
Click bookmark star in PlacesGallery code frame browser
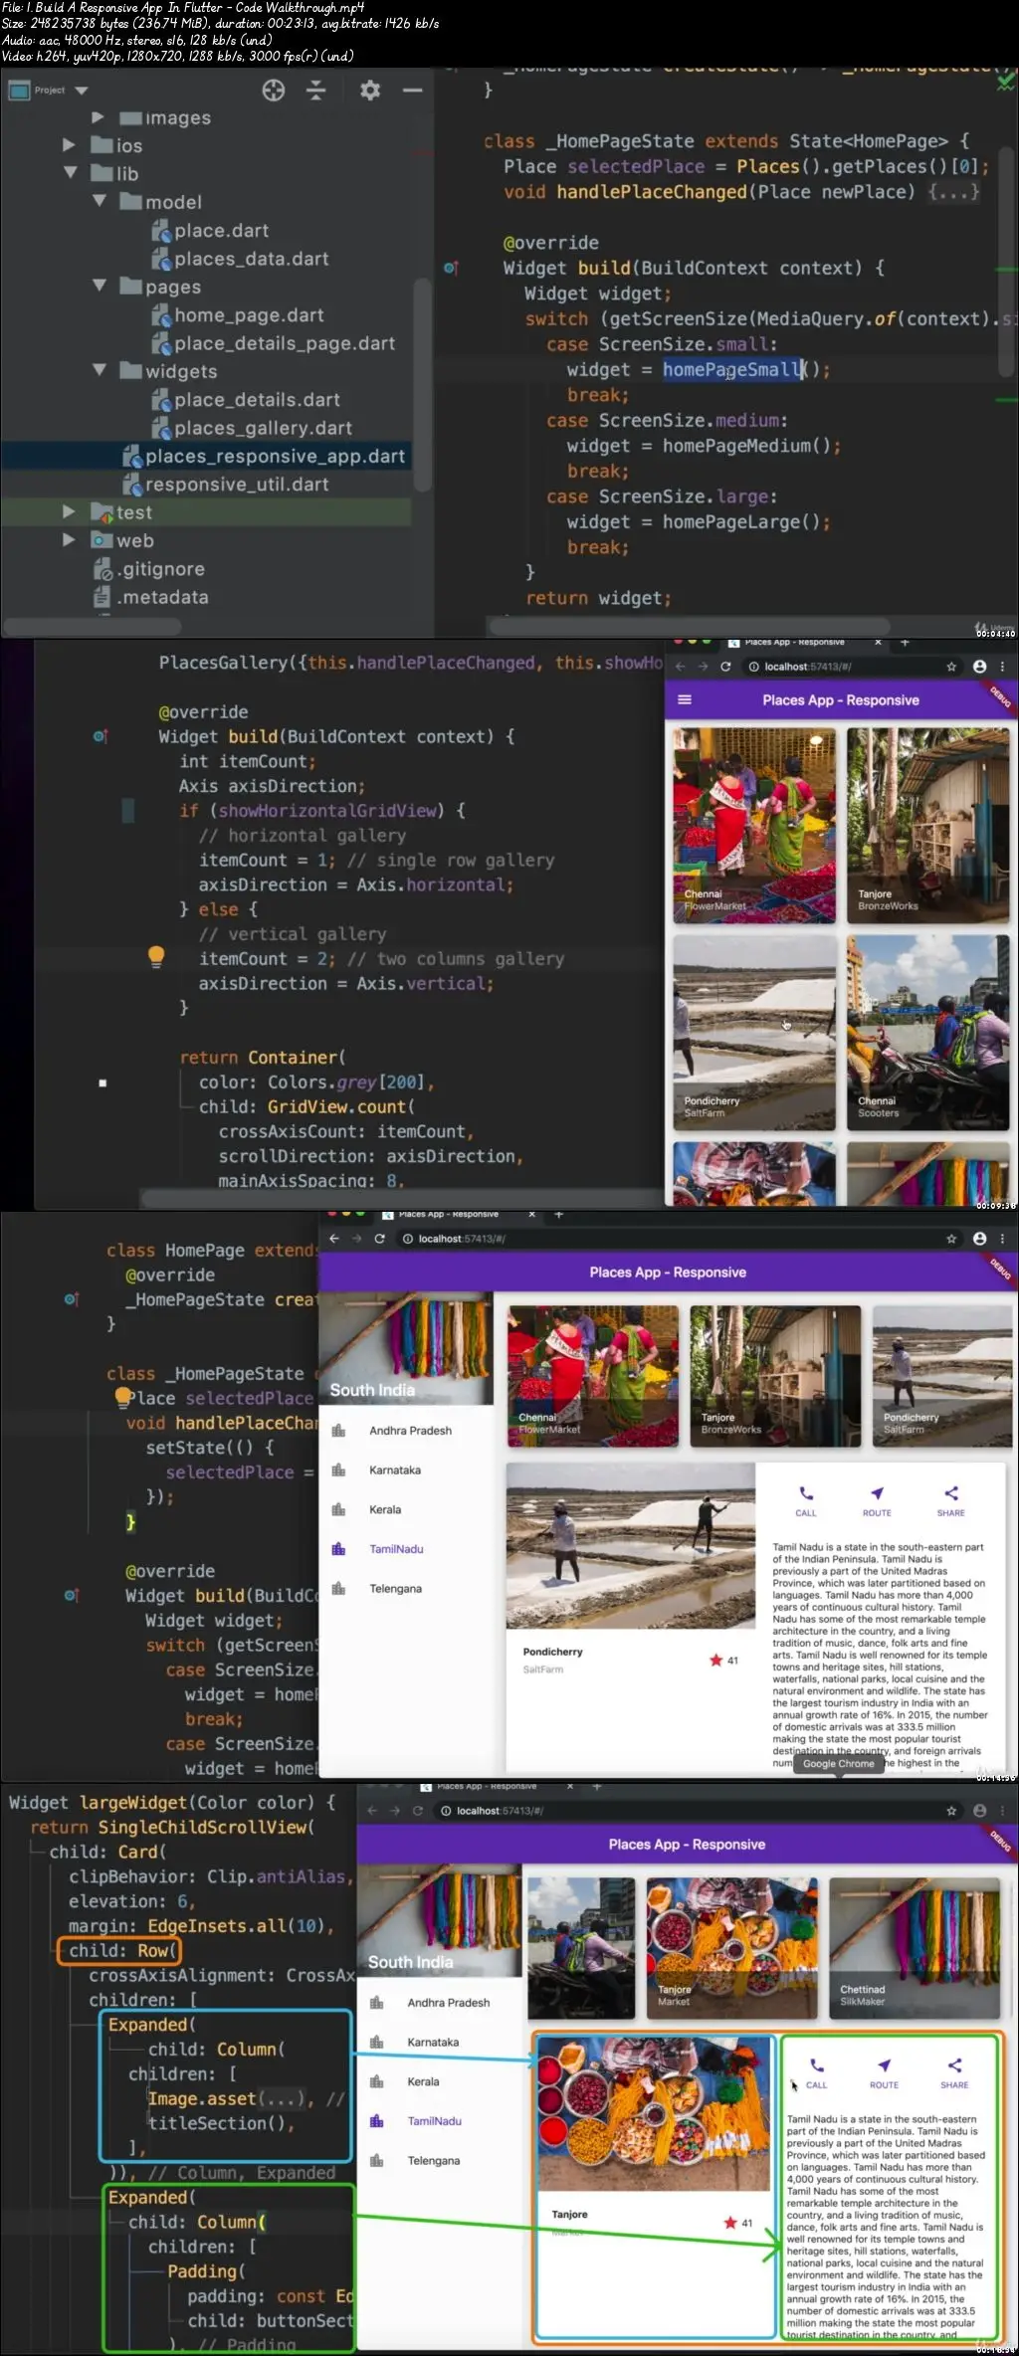pos(951,667)
